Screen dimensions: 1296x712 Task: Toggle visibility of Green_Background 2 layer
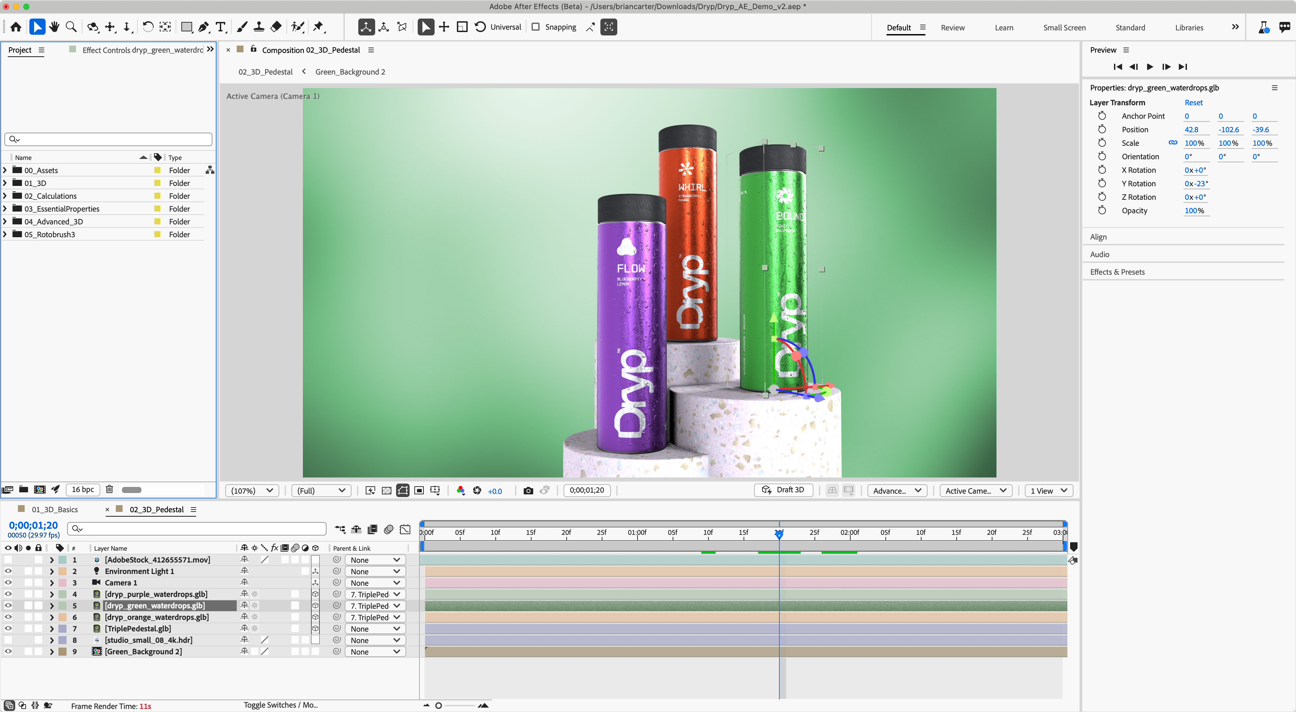pyautogui.click(x=8, y=651)
